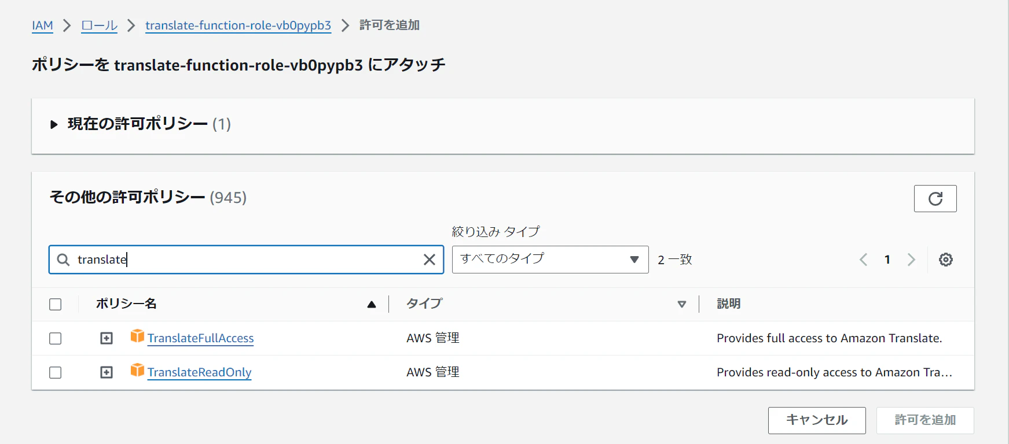
Task: Click the search magnifier icon
Action: point(63,260)
